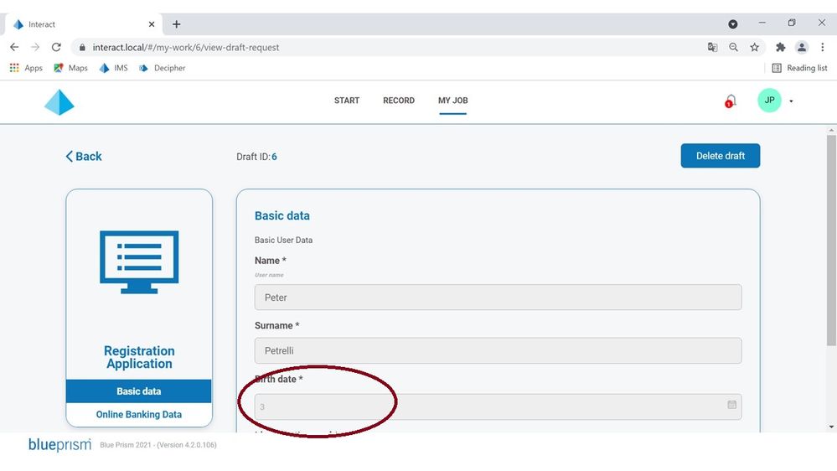Open the IMS bookmark
This screenshot has height=471, width=837.
[114, 68]
